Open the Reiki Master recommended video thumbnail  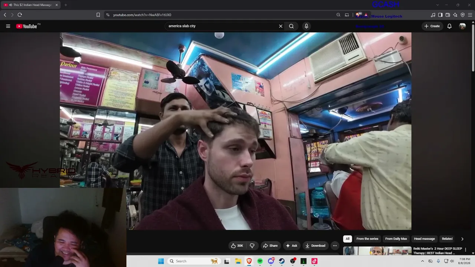tap(377, 251)
